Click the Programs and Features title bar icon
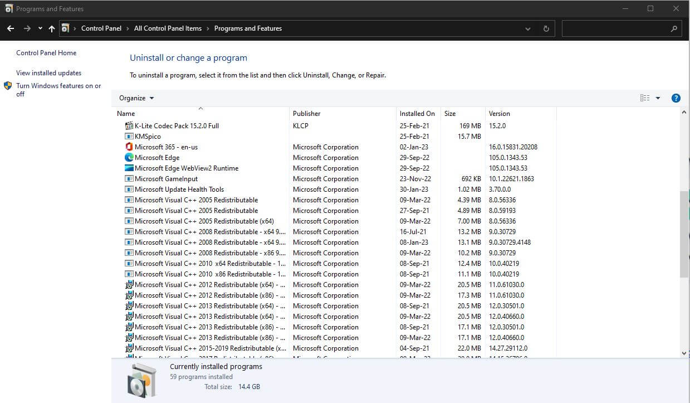 (x=9, y=9)
